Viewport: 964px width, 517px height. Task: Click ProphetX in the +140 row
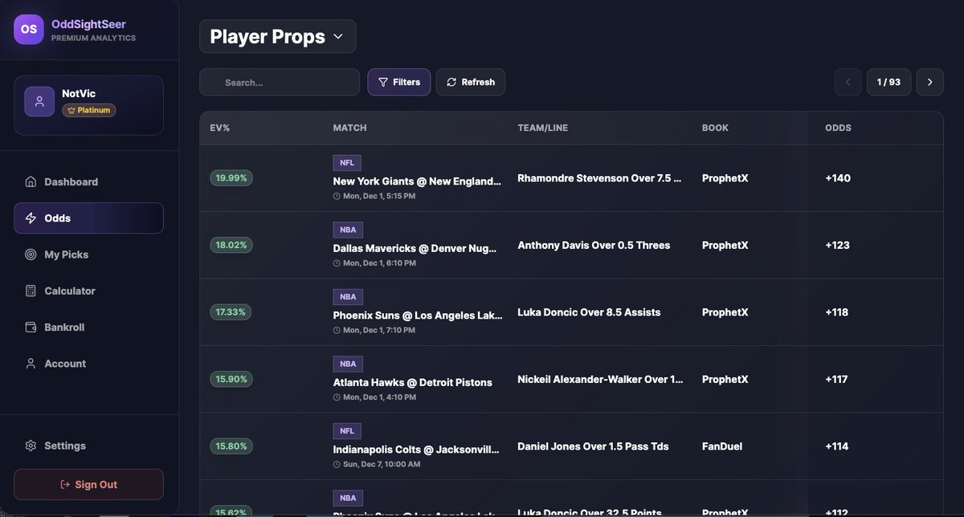(x=725, y=178)
